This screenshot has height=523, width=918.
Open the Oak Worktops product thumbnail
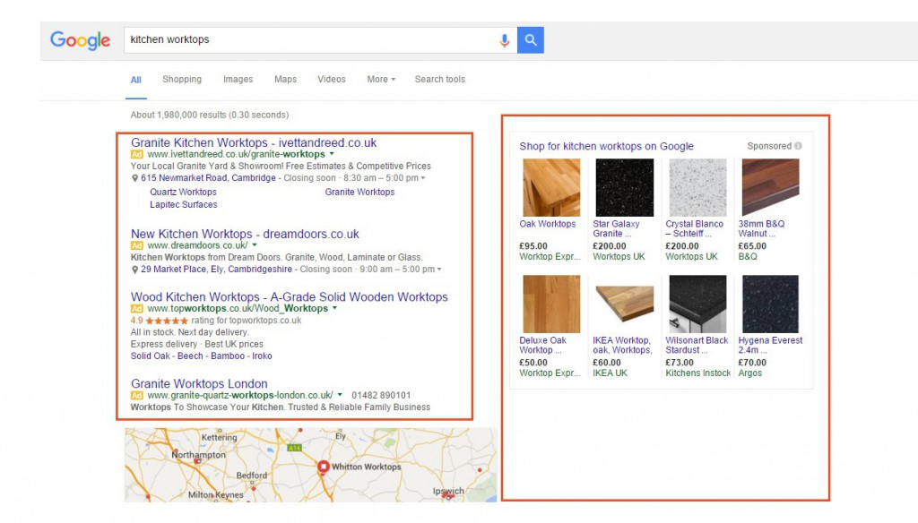coord(552,186)
